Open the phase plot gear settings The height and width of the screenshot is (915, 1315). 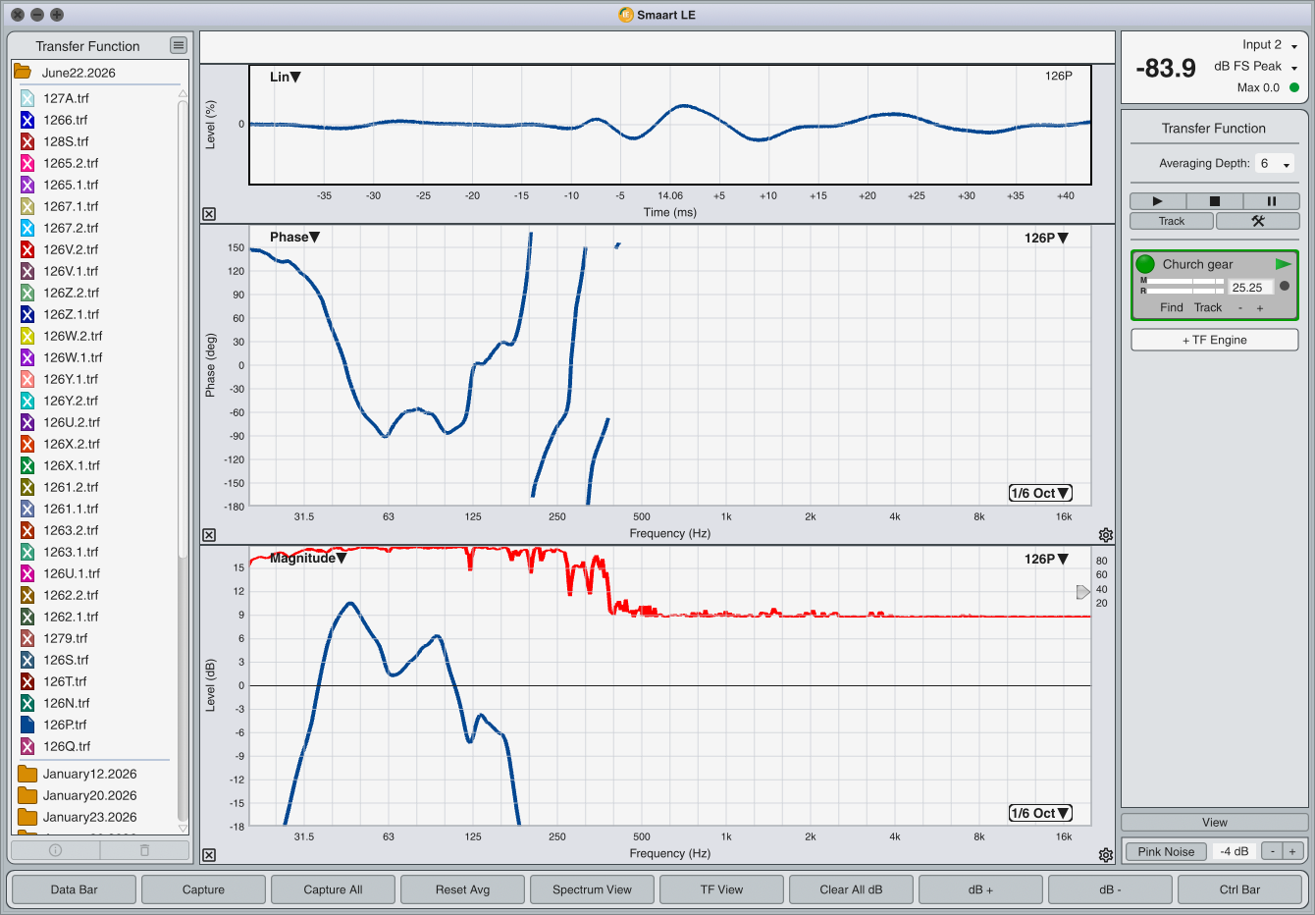click(x=1106, y=535)
